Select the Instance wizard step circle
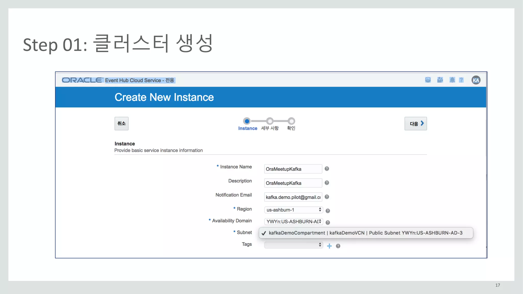 click(247, 121)
